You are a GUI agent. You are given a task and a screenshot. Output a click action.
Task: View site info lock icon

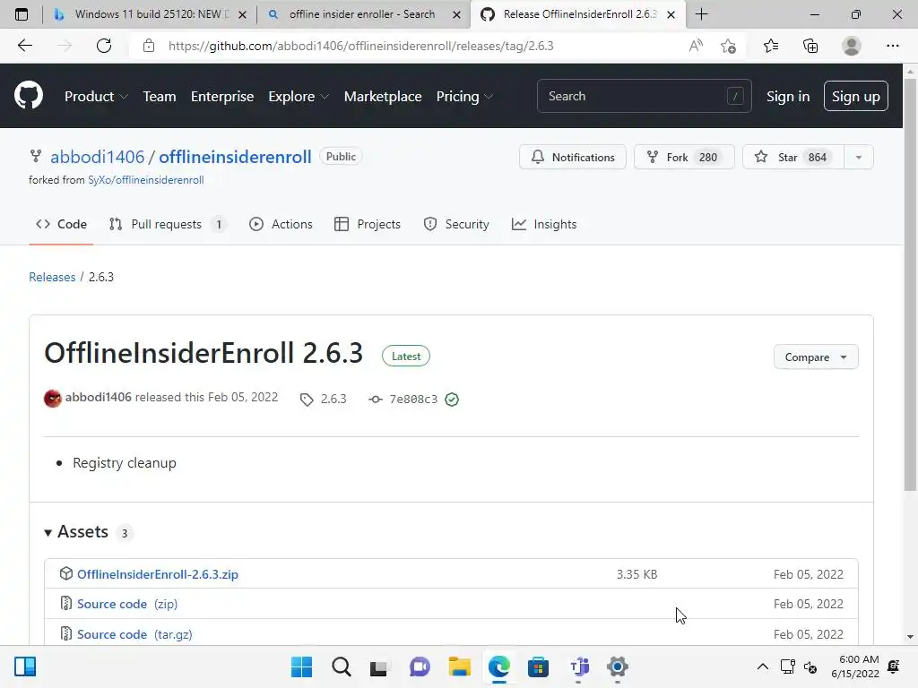coord(149,46)
